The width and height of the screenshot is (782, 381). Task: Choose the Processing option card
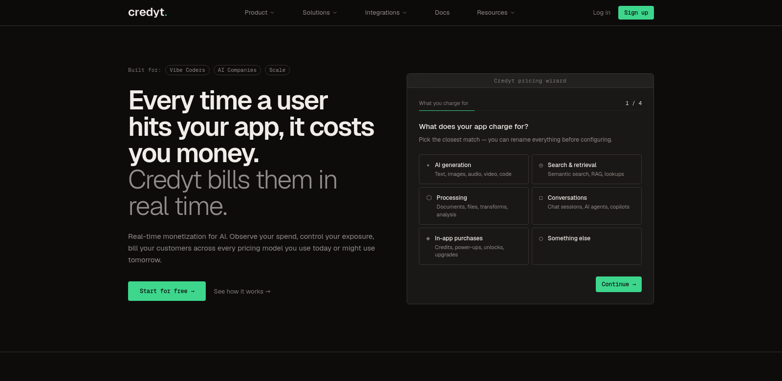pyautogui.click(x=474, y=206)
